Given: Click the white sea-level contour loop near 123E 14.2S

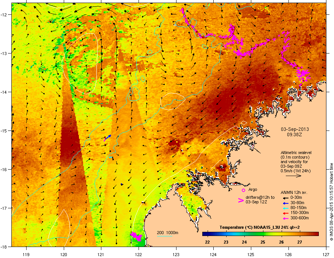Looking at the screenshot, I should pos(173,101).
